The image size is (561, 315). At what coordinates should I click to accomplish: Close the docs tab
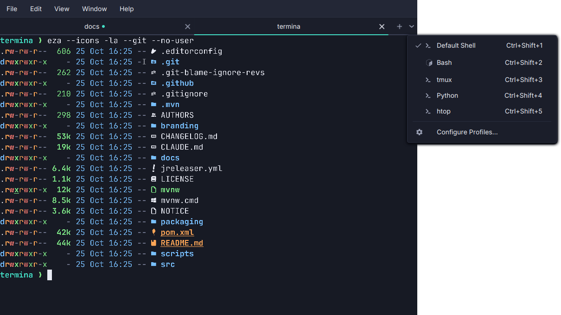(x=187, y=26)
